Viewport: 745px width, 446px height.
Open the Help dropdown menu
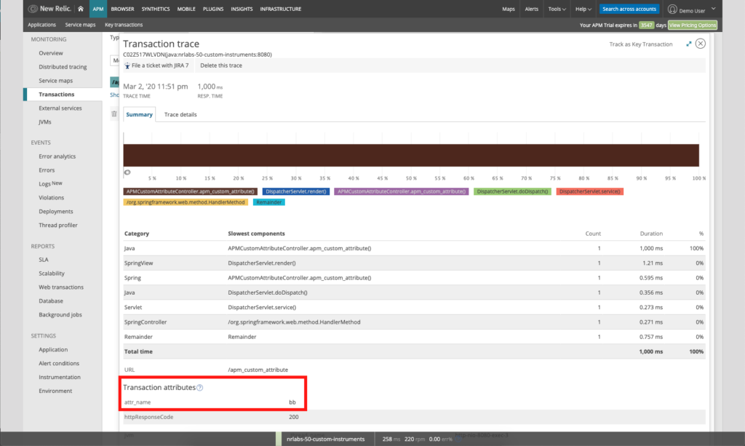click(x=583, y=9)
